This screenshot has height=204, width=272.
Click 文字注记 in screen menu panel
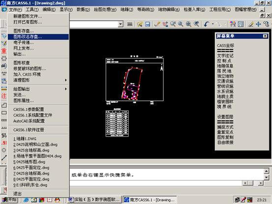[225, 56]
